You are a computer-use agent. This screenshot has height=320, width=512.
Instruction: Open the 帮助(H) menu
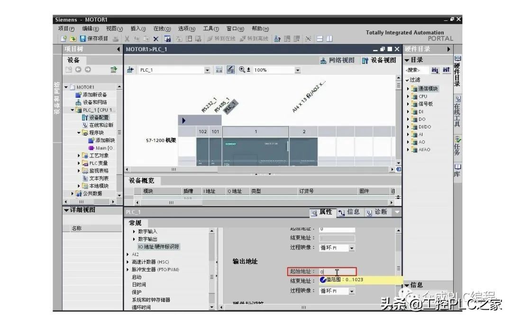[260, 29]
